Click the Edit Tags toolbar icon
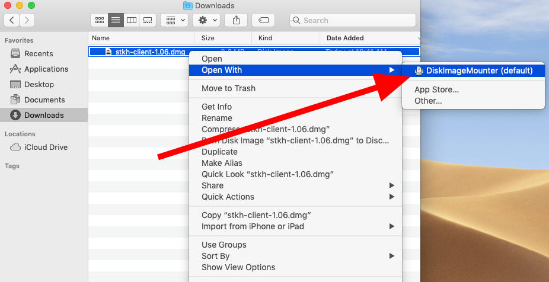 tap(263, 20)
